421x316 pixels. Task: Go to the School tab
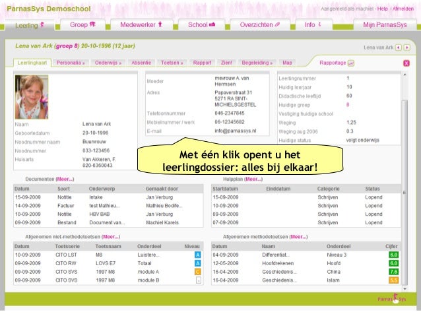pos(201,24)
